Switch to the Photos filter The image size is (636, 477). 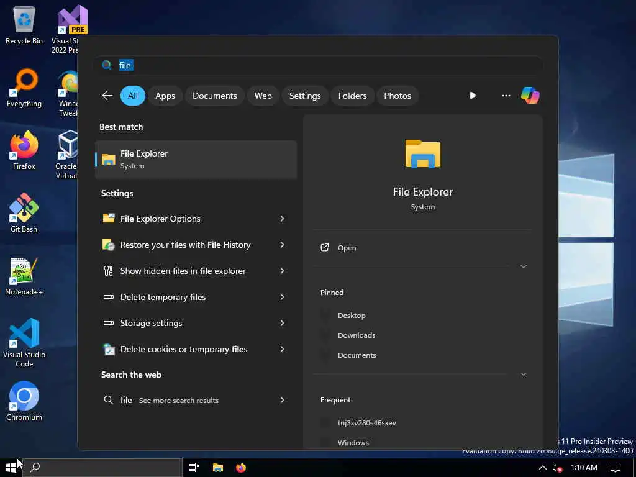(x=397, y=96)
